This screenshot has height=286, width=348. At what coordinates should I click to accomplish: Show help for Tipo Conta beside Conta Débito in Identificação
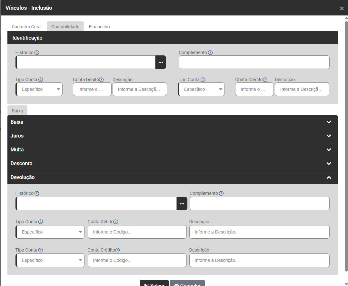coord(41,80)
